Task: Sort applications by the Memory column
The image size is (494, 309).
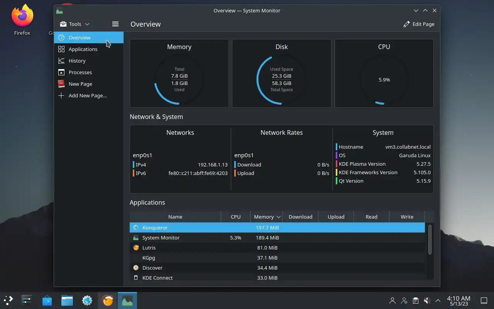Action: (x=266, y=217)
